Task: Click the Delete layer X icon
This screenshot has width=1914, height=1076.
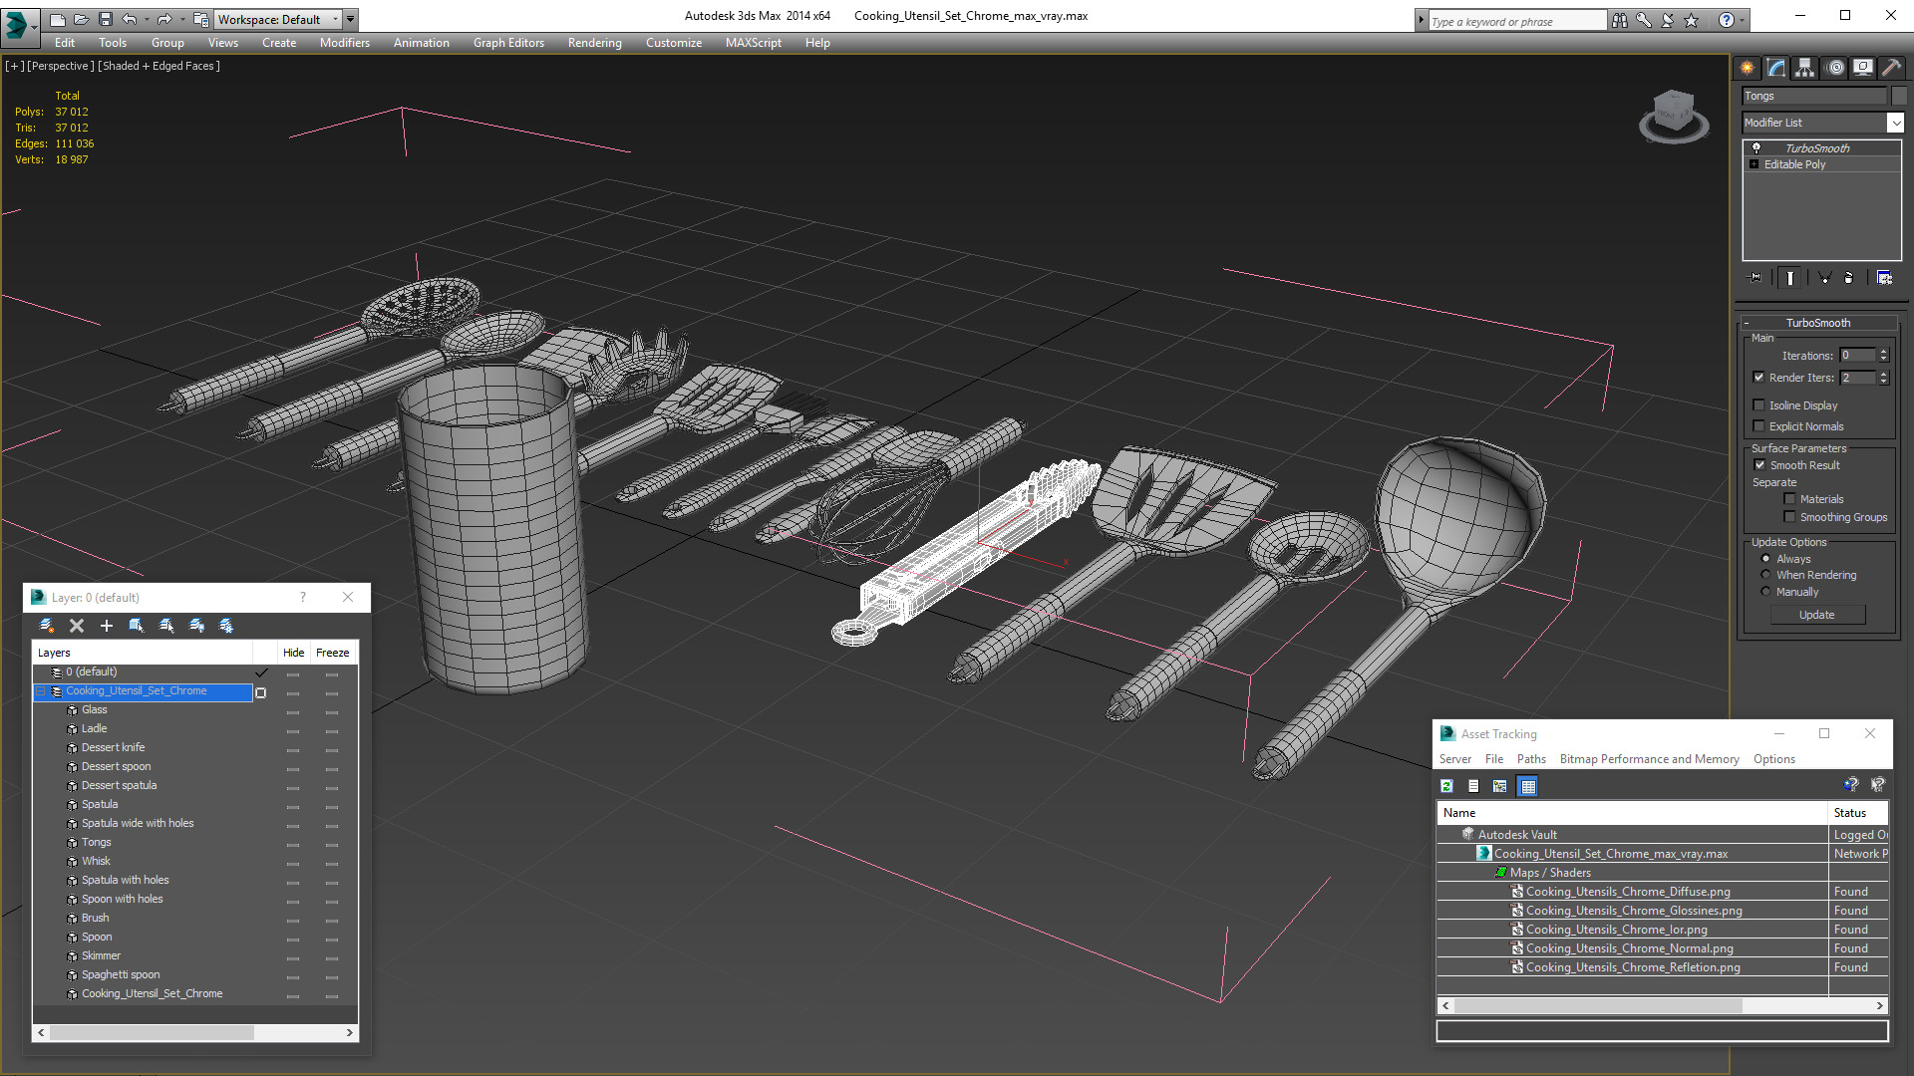Action: 77,626
